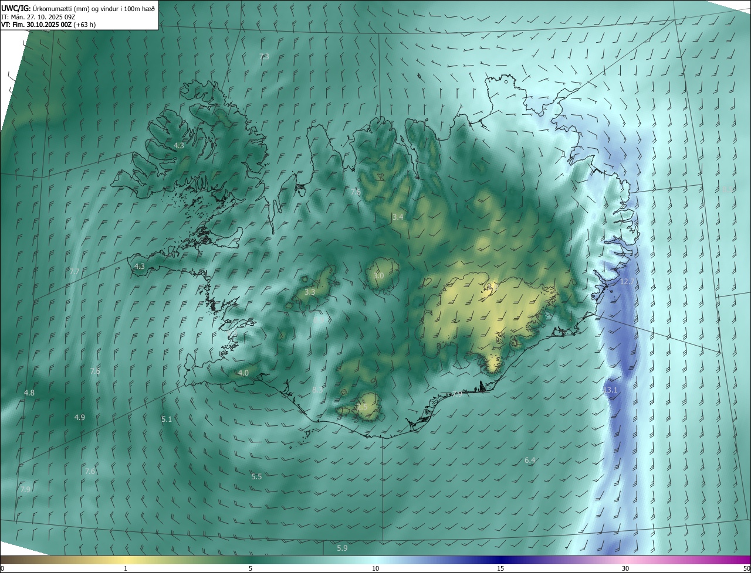
Task: Click the 3.4 value label on the map
Action: click(x=398, y=217)
